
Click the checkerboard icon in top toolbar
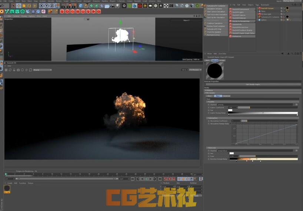coord(166,6)
